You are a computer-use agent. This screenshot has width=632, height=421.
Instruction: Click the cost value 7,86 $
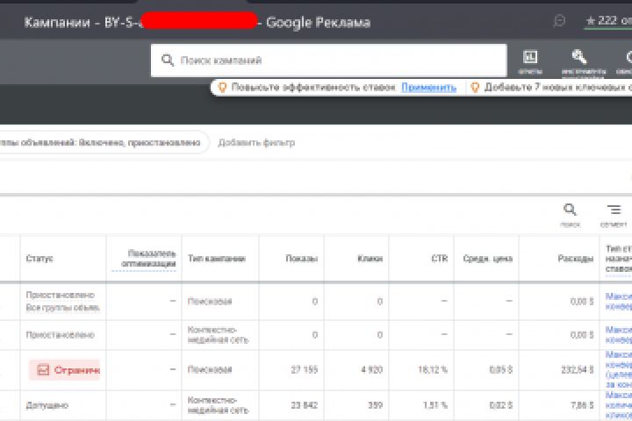582,405
